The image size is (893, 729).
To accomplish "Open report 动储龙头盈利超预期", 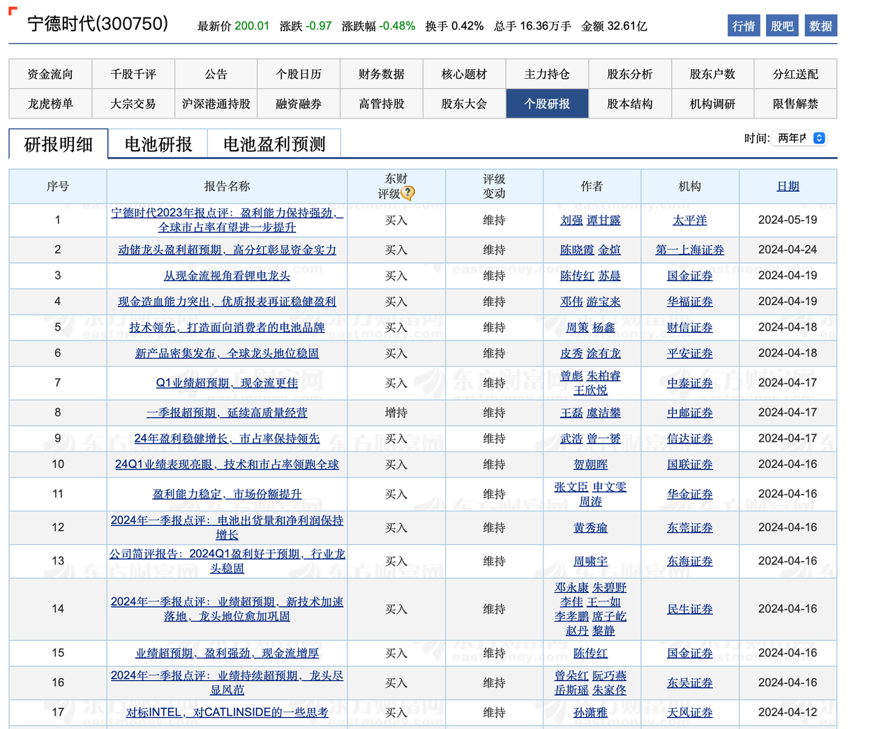I will pos(227,250).
